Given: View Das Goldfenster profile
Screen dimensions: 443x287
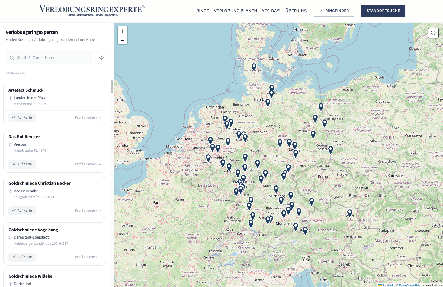Looking at the screenshot, I should pyautogui.click(x=88, y=164).
